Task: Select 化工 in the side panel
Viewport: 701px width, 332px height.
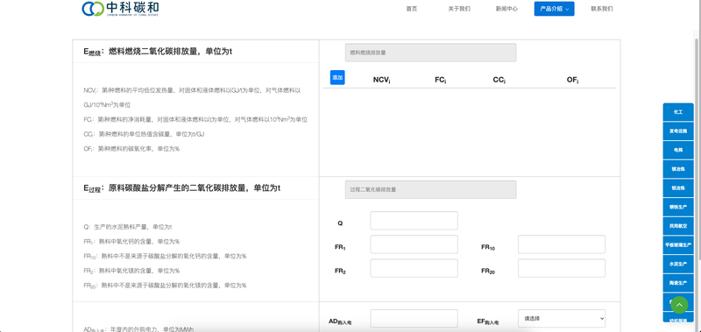Action: (678, 112)
